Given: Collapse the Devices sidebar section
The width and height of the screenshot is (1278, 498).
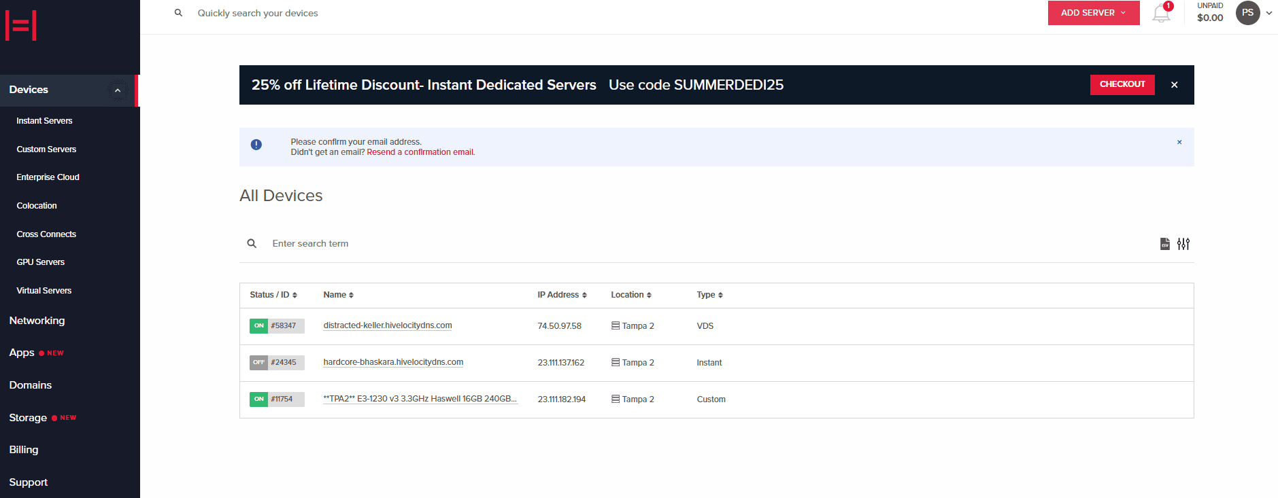Looking at the screenshot, I should tap(118, 90).
